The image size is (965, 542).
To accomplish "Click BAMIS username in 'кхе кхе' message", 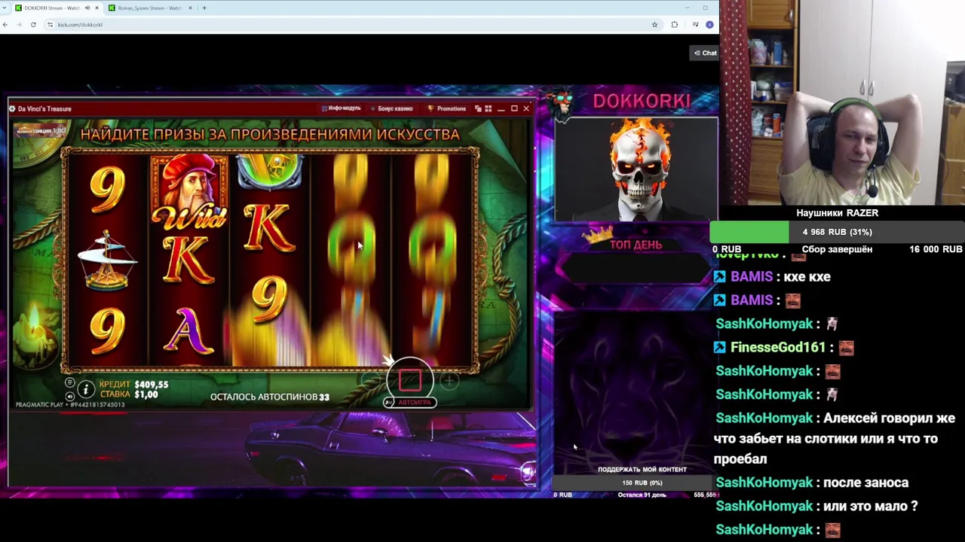I will click(x=751, y=277).
